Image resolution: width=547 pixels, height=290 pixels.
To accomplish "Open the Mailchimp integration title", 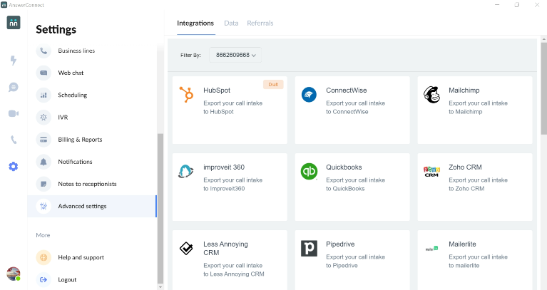I will (464, 90).
